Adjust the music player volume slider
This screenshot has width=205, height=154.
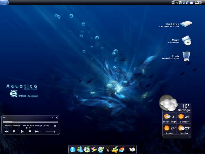coord(51,132)
